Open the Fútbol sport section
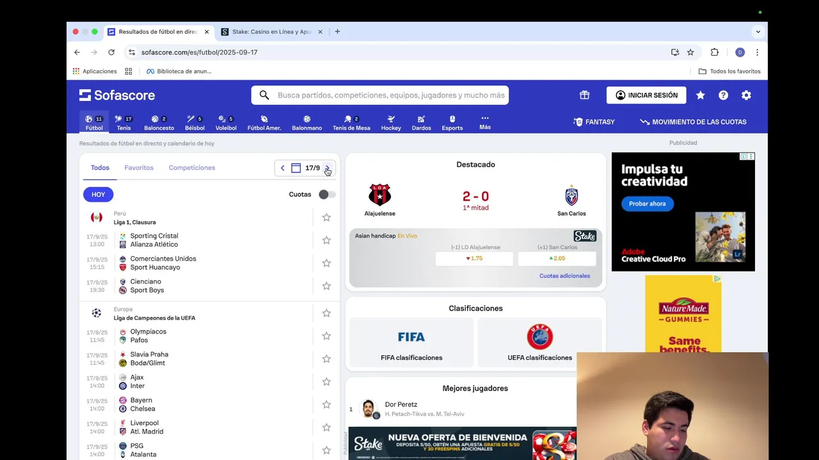 coord(94,123)
